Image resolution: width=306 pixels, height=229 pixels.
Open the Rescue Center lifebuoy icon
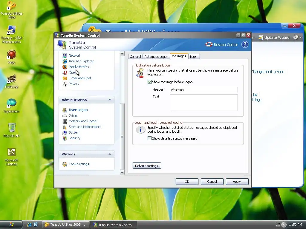coord(209,44)
